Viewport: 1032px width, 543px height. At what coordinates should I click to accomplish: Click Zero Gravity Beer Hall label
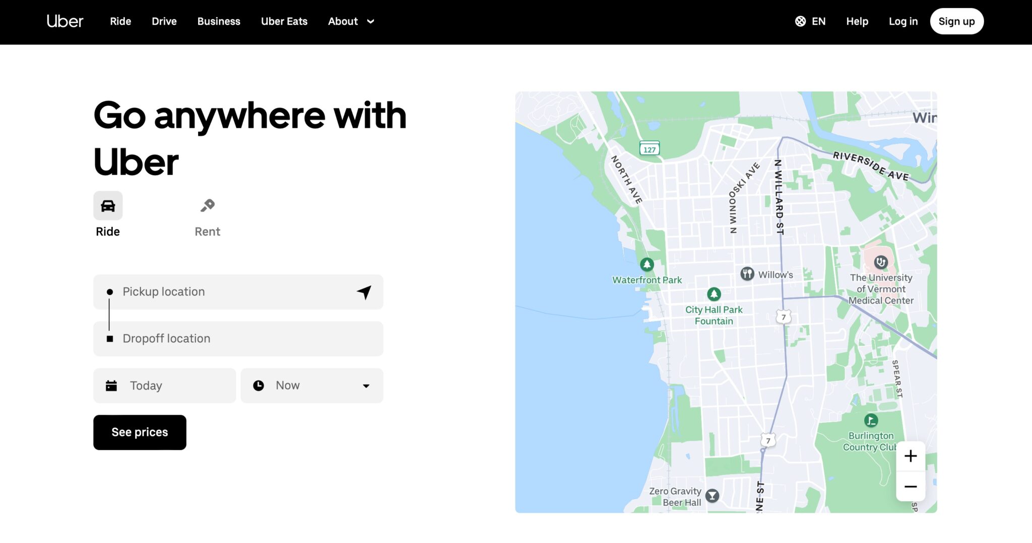point(675,497)
